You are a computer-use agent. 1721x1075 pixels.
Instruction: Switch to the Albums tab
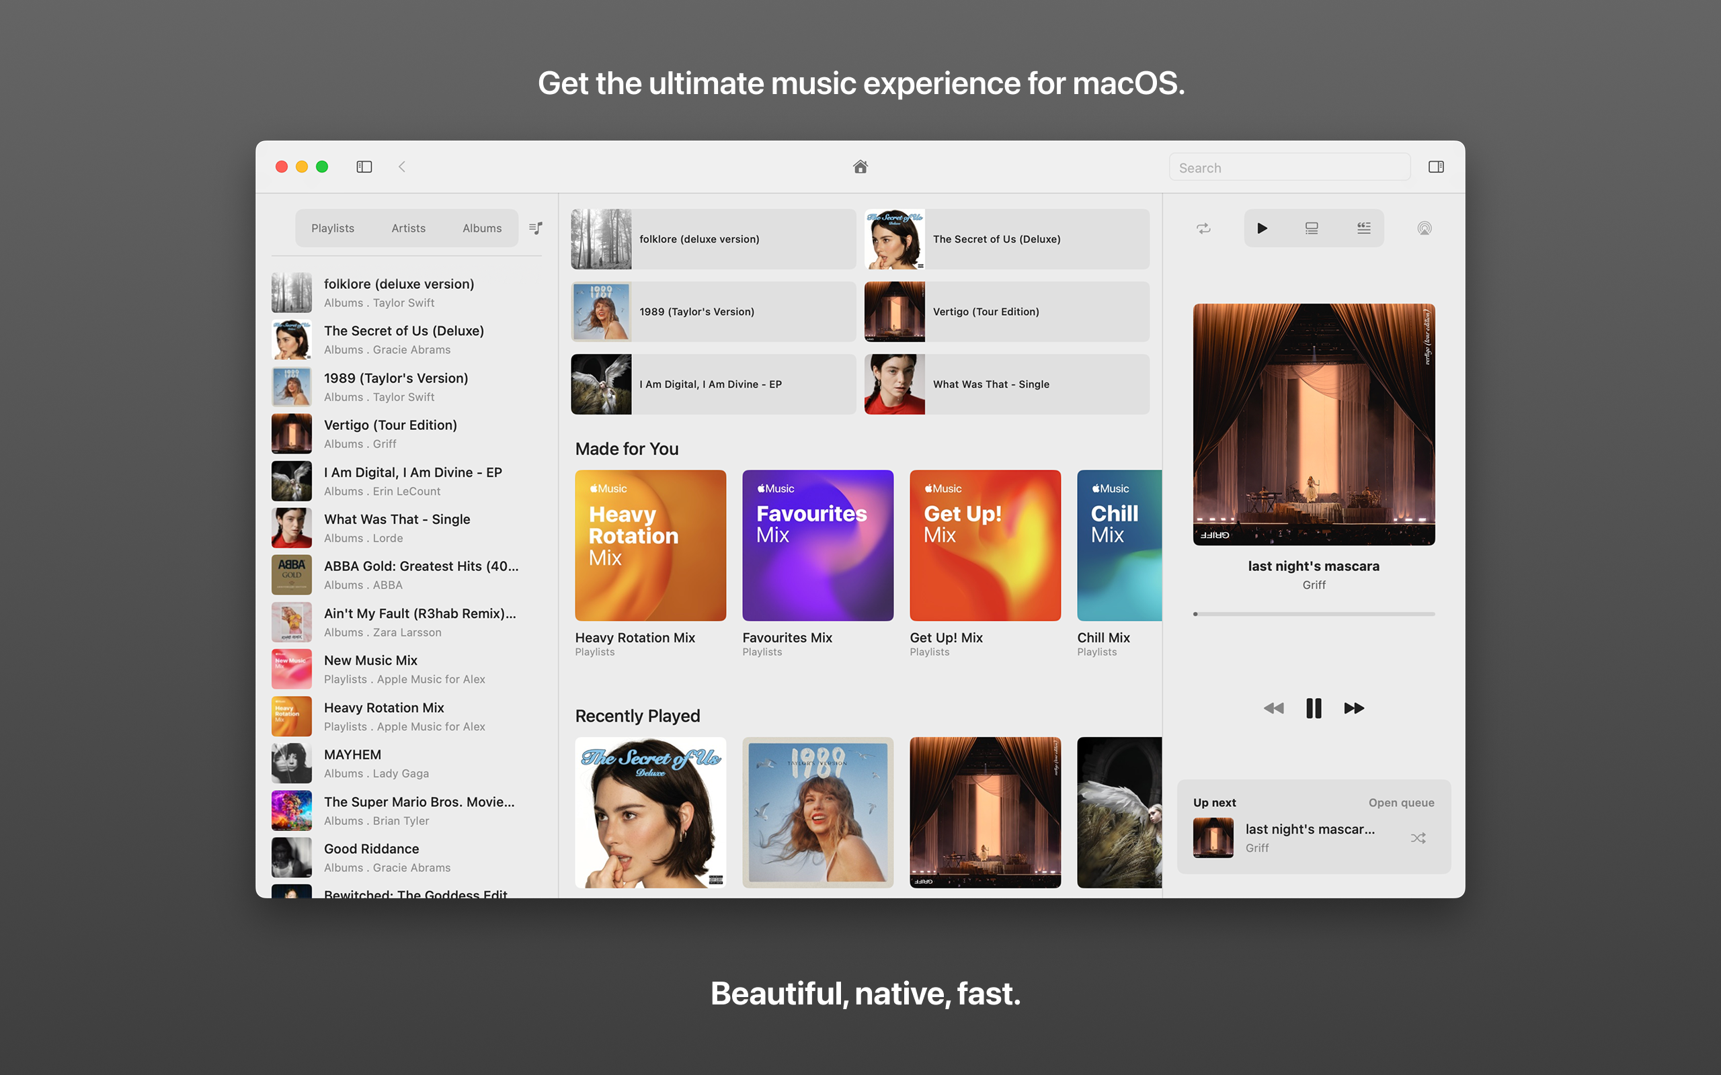pyautogui.click(x=481, y=228)
